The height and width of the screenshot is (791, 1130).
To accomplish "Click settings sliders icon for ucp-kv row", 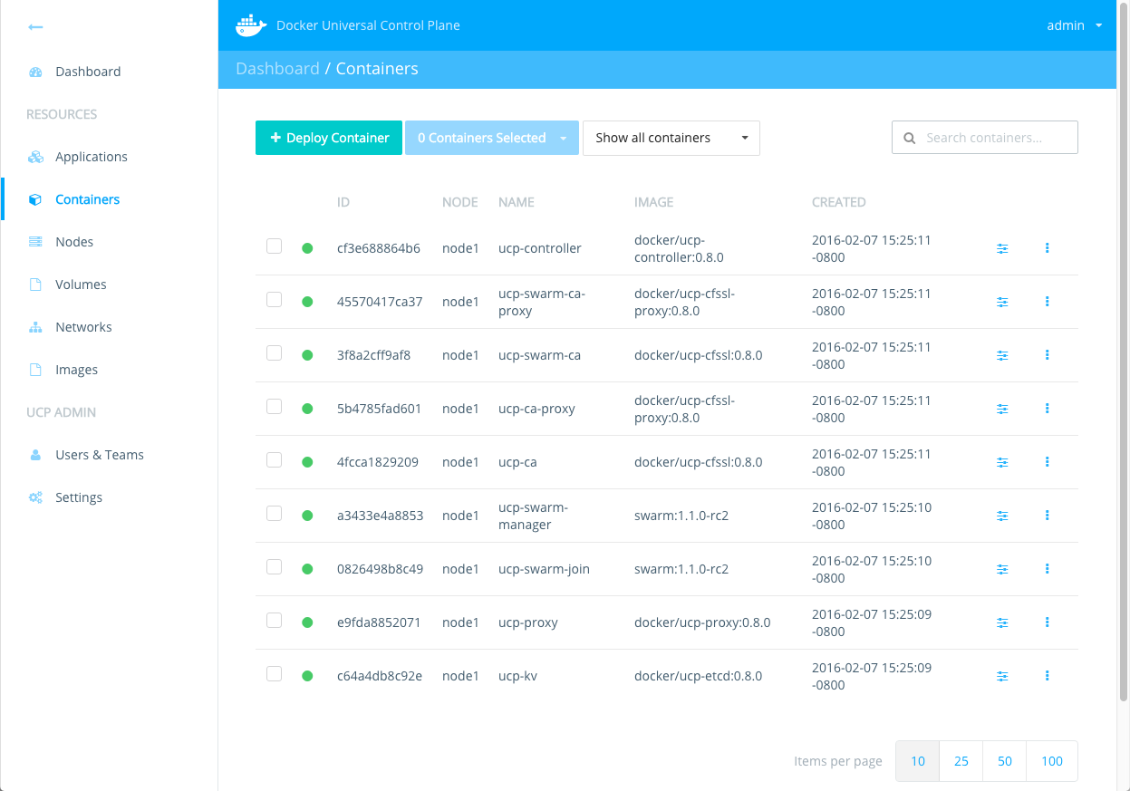I will (1002, 676).
